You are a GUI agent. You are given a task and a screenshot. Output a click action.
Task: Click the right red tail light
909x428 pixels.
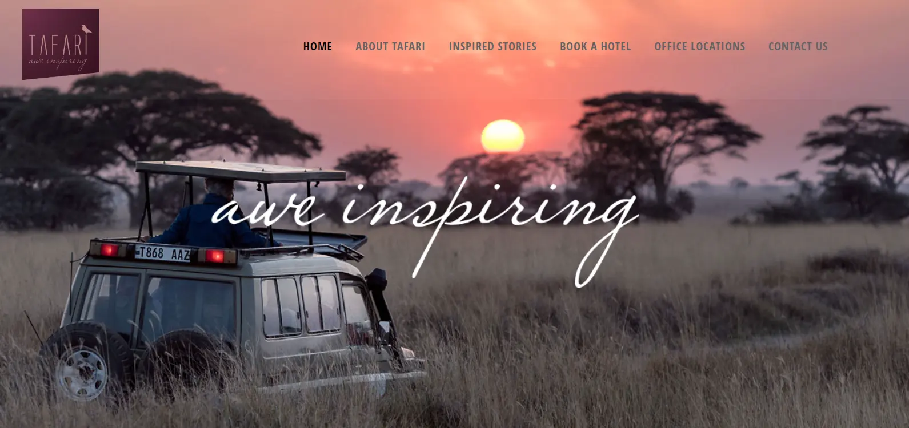[x=215, y=256]
